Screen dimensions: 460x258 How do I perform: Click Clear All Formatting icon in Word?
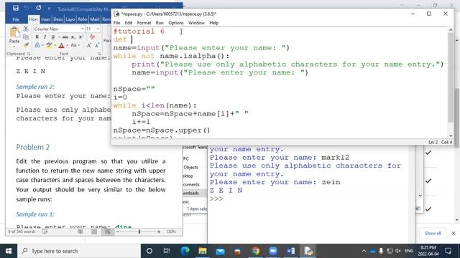coord(93,37)
